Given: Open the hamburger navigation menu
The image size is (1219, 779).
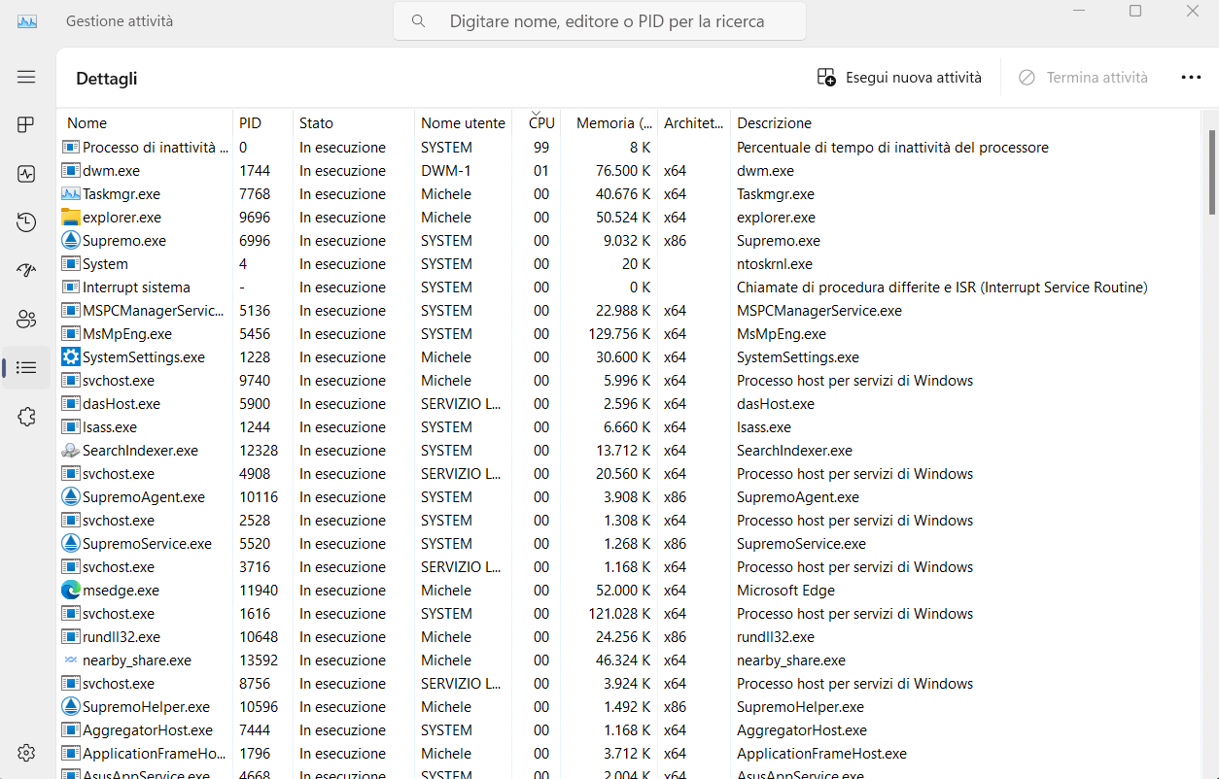Looking at the screenshot, I should point(26,77).
